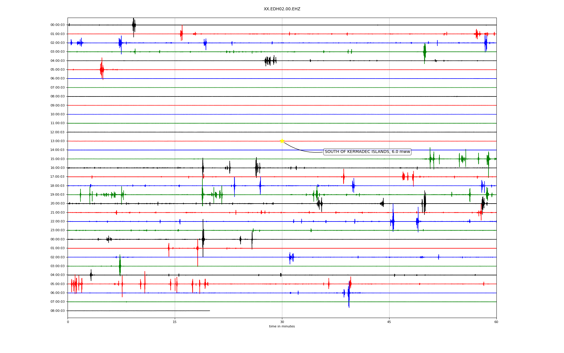Click the 16:00:03 row time label
Screen dimensions: 564x353
(x=58, y=168)
